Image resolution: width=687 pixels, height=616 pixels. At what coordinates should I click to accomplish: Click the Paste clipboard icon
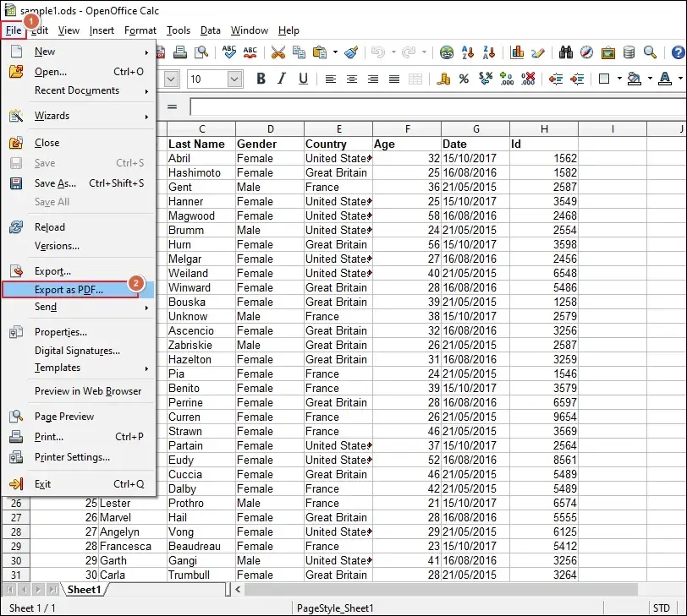click(320, 52)
